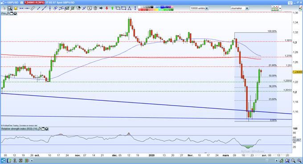The width and height of the screenshot is (303, 164).
Task: Click the third bottom-left toolbar icon
Action: (15, 160)
